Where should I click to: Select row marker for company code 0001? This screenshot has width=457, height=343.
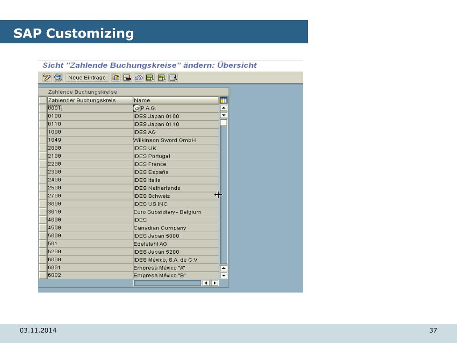43,108
